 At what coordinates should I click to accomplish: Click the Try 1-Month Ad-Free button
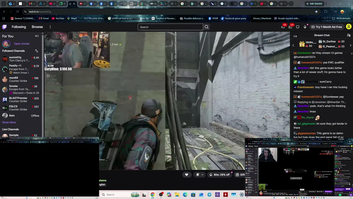tap(327, 27)
